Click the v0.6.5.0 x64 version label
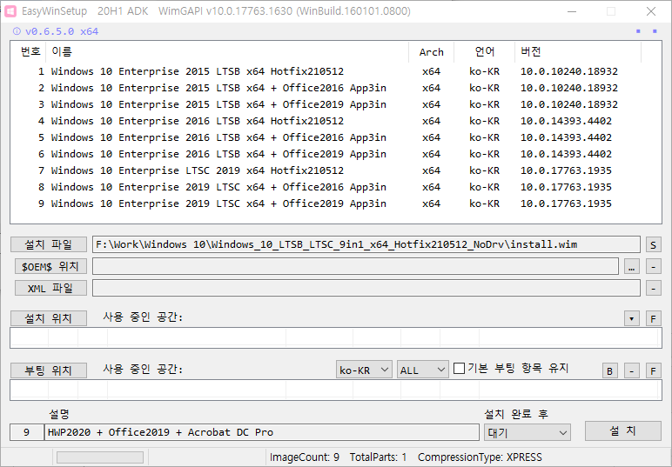The image size is (672, 467). [x=62, y=31]
